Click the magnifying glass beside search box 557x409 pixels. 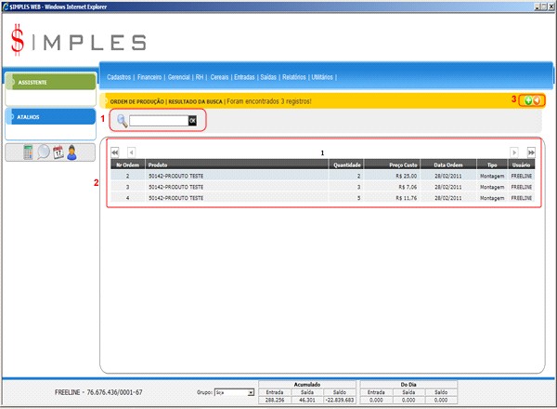click(122, 121)
